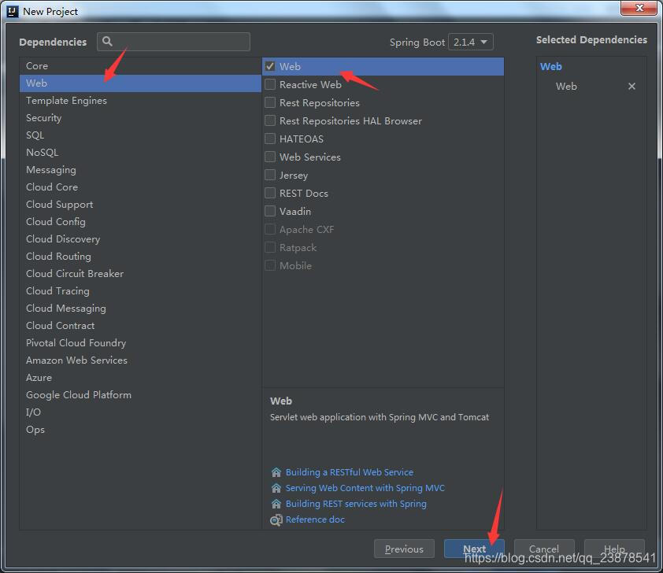Open Building REST services with Spring link
Image resolution: width=663 pixels, height=573 pixels.
click(x=356, y=504)
